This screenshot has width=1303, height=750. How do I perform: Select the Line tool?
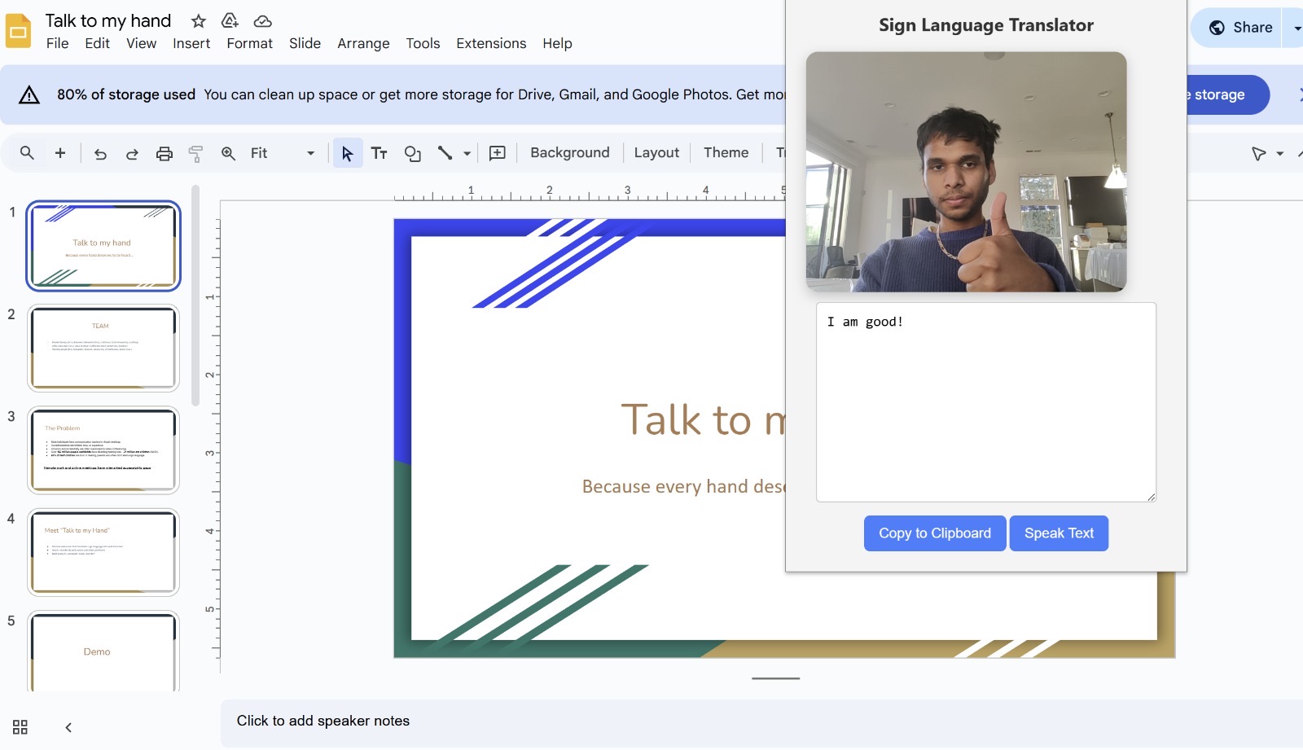coord(445,152)
